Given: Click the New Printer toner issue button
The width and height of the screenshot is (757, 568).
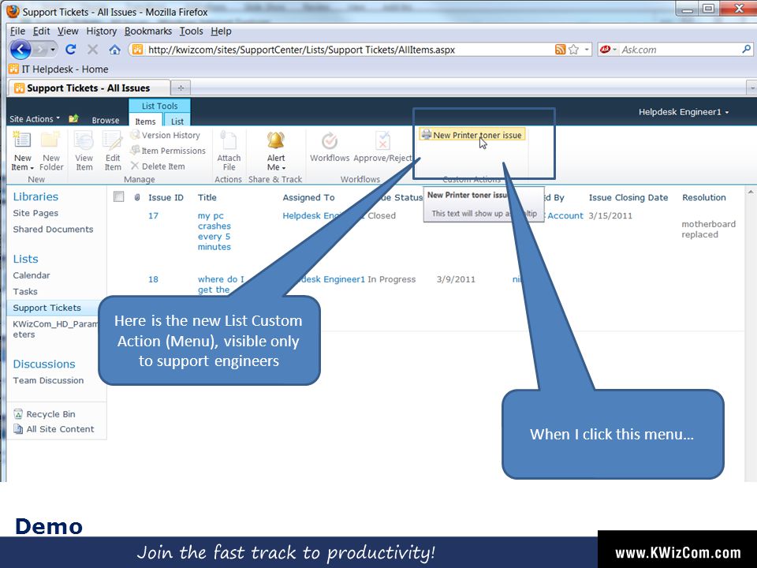Looking at the screenshot, I should 472,135.
